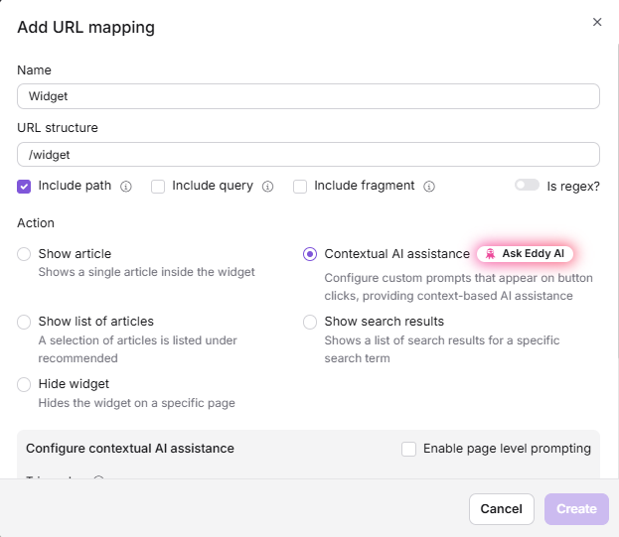Choose the Show search results option
619x537 pixels.
pyautogui.click(x=310, y=322)
